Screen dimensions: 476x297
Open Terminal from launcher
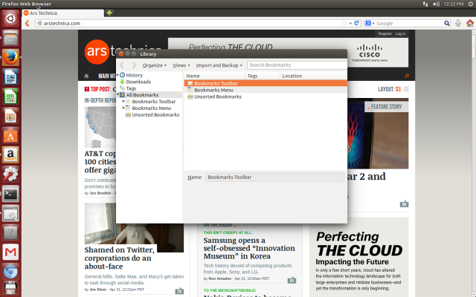click(10, 193)
